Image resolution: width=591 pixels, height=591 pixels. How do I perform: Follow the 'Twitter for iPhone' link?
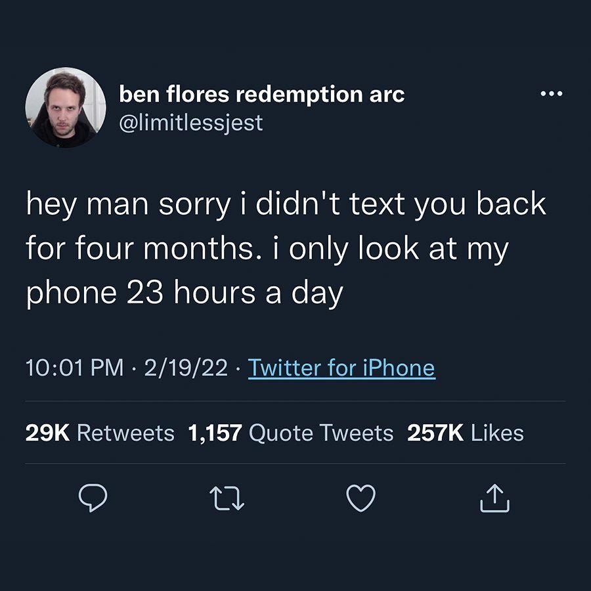tap(341, 368)
